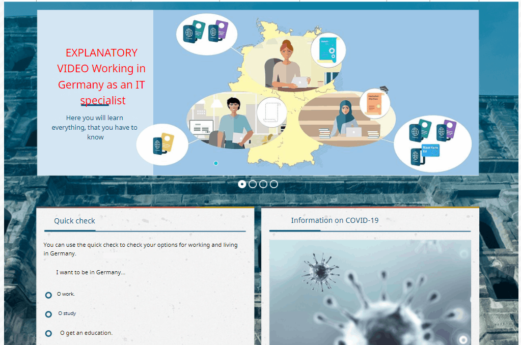Switch to the fourth carousel slide dot
The image size is (521, 345).
[274, 184]
